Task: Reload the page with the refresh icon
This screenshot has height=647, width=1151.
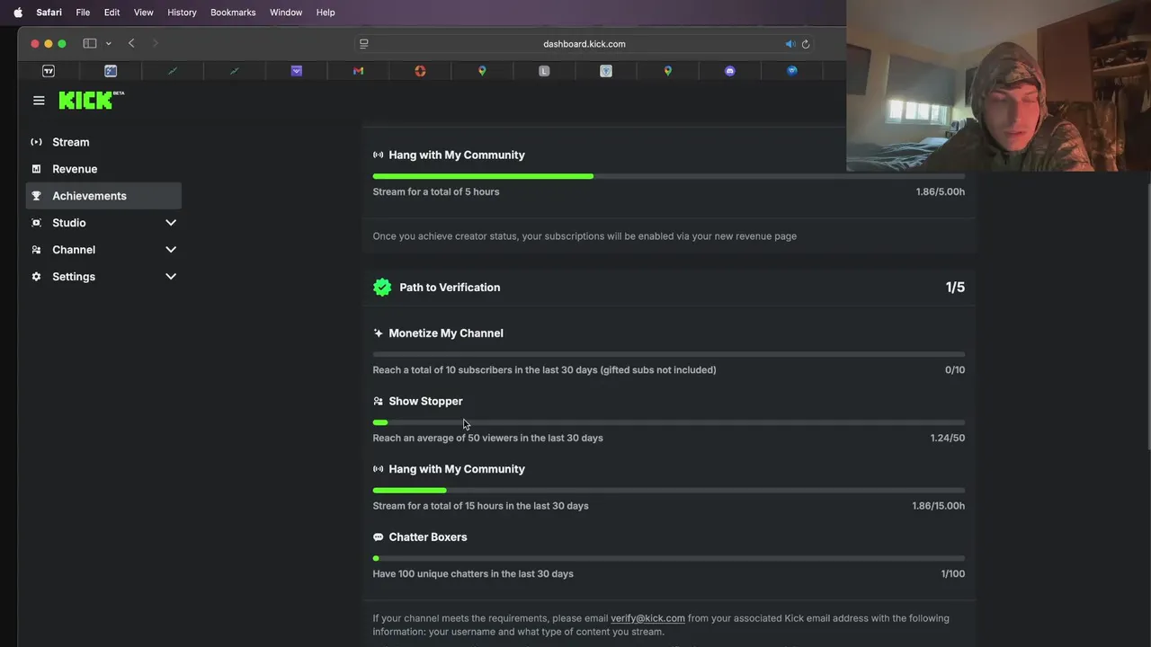Action: tap(806, 44)
